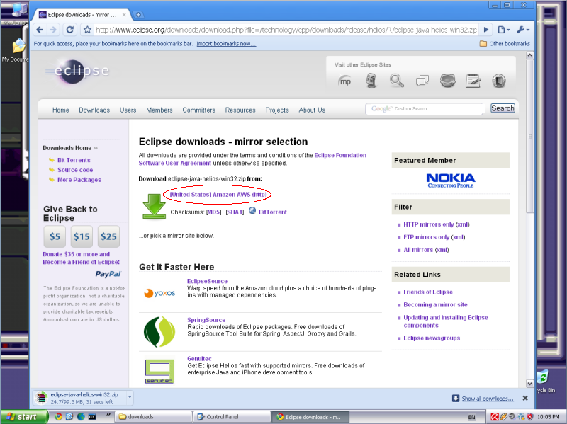Click in the Google Custom Search field
Viewport: 567px width, 424px height.
[x=425, y=108]
